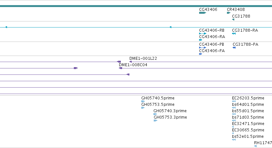Click the GH05753.5prime label
Image resolution: width=272 pixels, height=148 pixels.
(x=158, y=105)
